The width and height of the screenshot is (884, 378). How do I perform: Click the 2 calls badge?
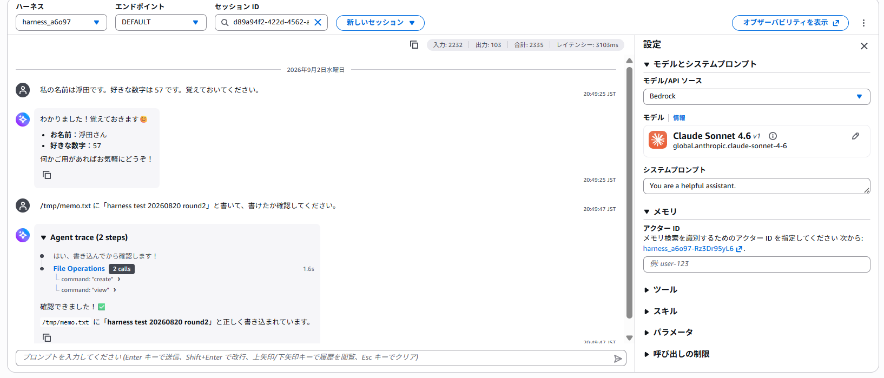[x=122, y=269]
